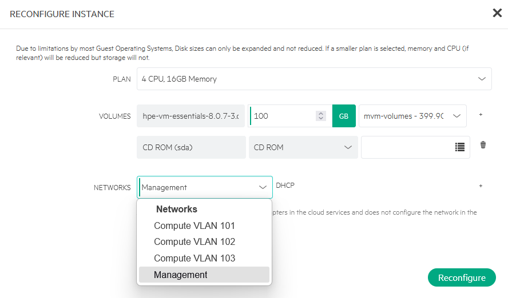This screenshot has height=298, width=508.
Task: Click the green GB unit button
Action: (x=344, y=116)
